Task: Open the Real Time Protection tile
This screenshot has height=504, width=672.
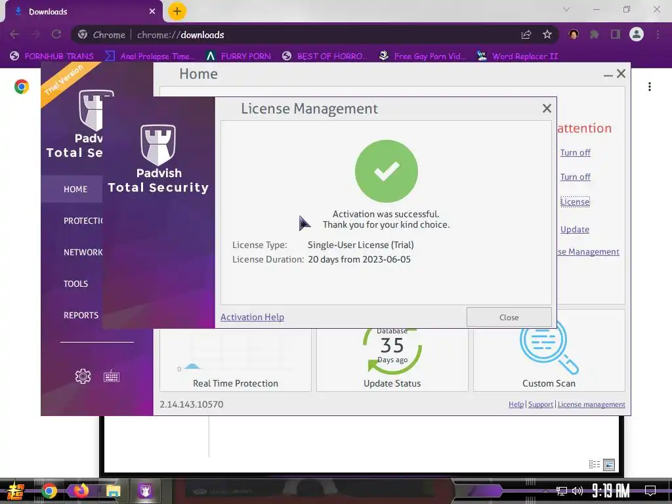Action: pyautogui.click(x=236, y=359)
